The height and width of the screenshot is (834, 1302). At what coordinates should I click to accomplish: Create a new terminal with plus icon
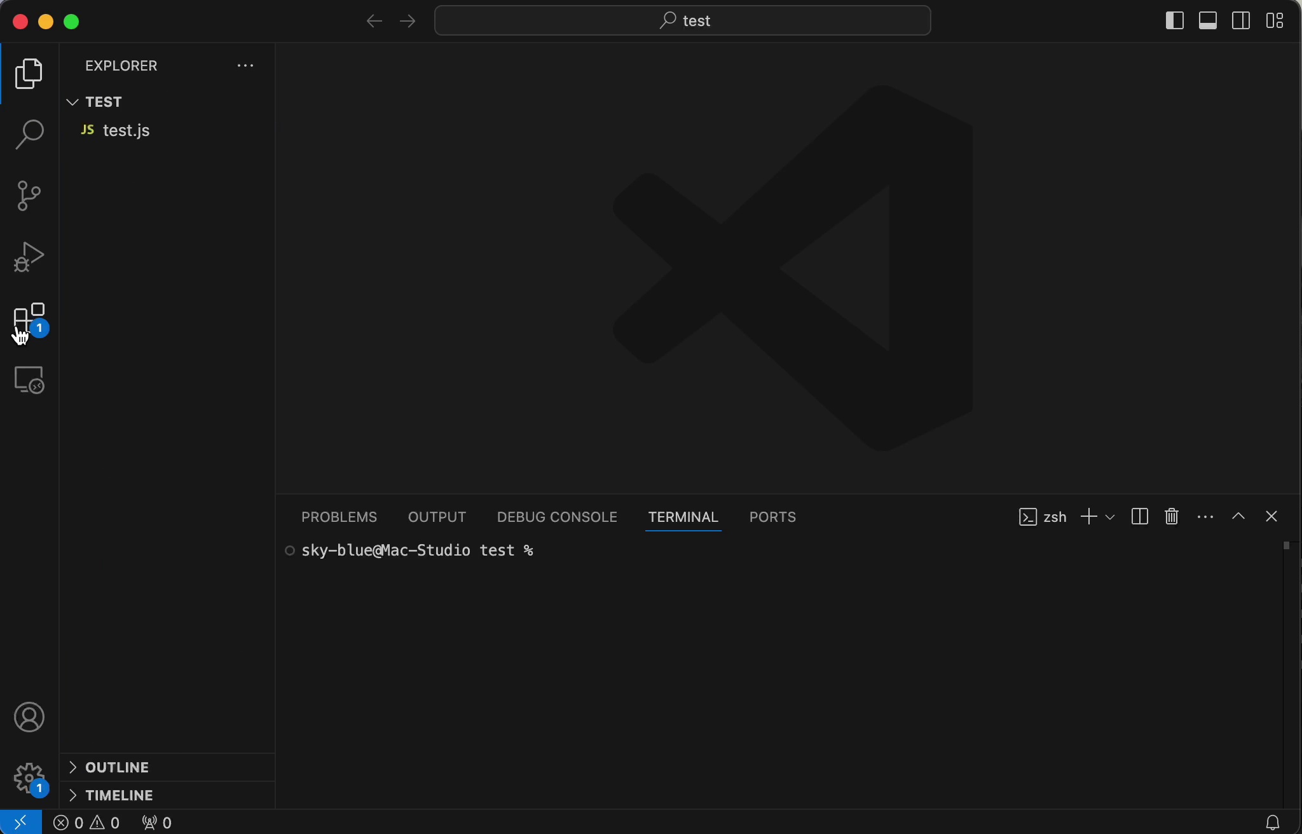[x=1089, y=516]
